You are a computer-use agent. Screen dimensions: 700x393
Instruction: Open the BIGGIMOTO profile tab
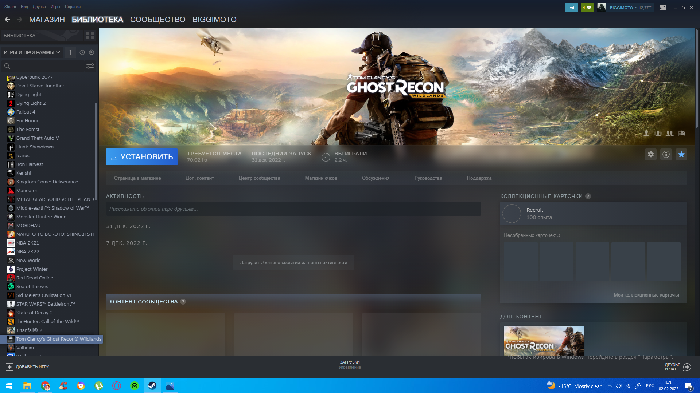(x=214, y=20)
